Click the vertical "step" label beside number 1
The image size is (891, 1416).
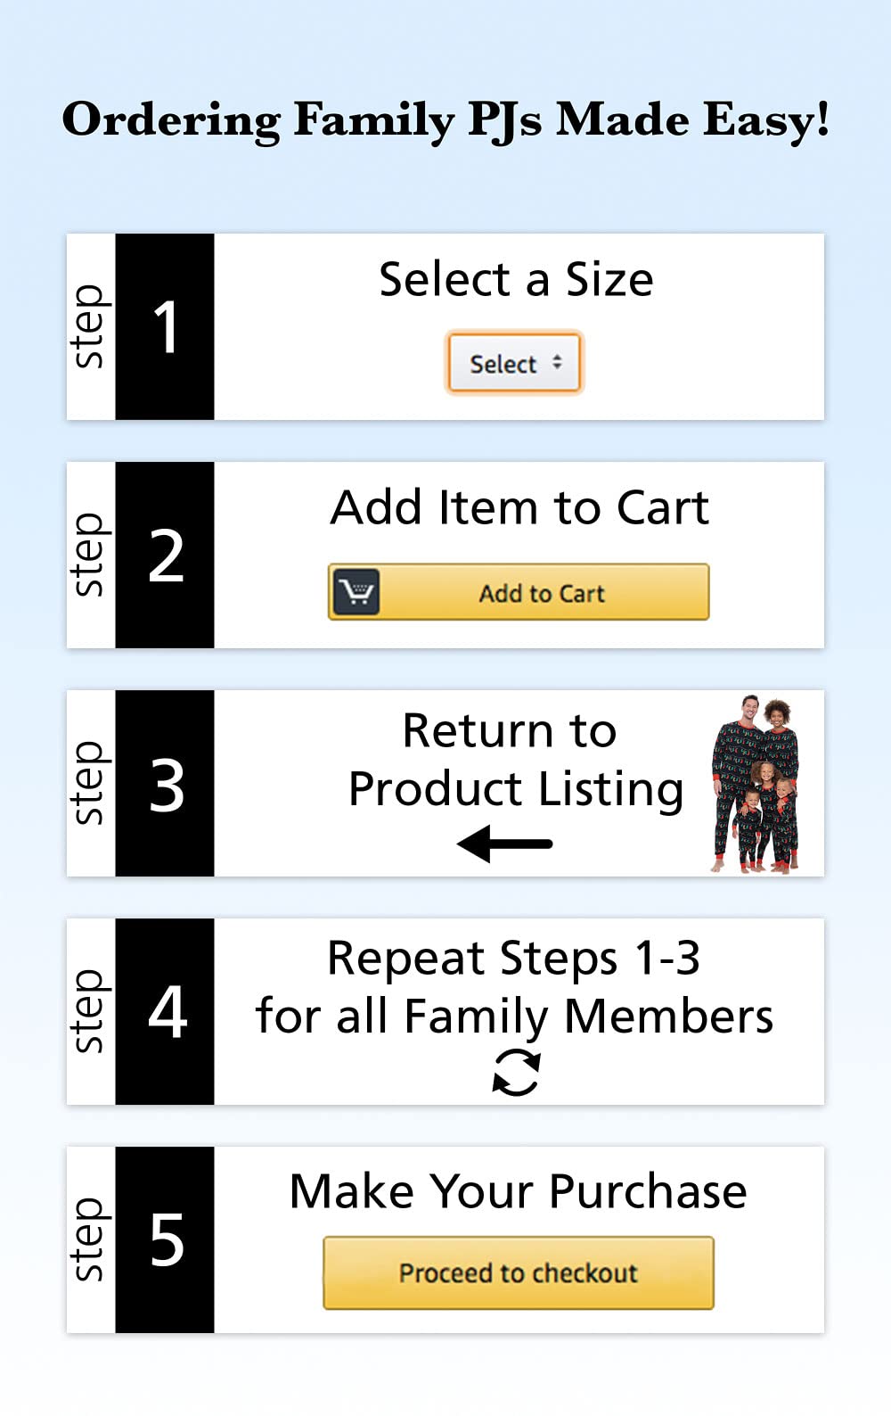point(90,327)
